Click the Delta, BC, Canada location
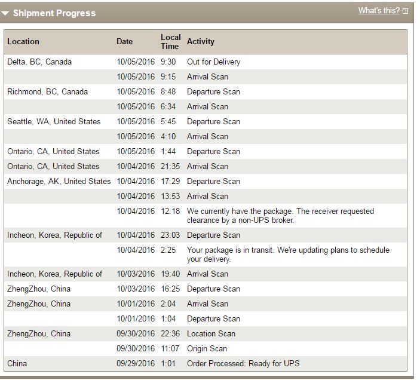Image resolution: width=420 pixels, height=380 pixels. (x=39, y=62)
